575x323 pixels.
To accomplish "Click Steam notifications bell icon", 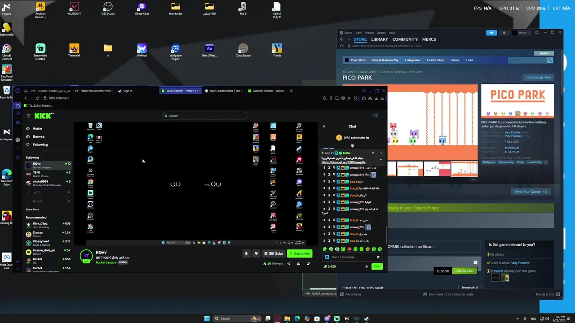I will pyautogui.click(x=504, y=33).
